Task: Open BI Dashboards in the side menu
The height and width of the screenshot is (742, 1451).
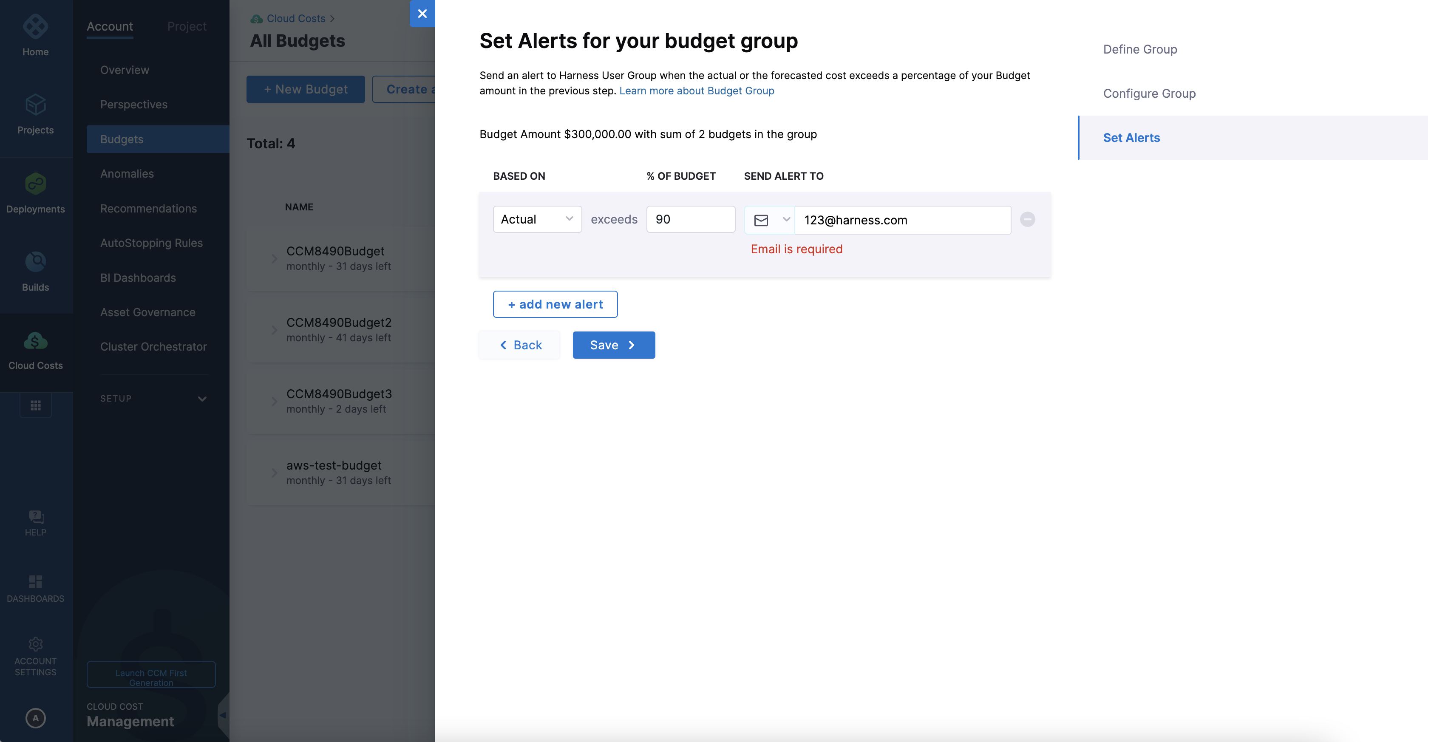Action: coord(138,278)
